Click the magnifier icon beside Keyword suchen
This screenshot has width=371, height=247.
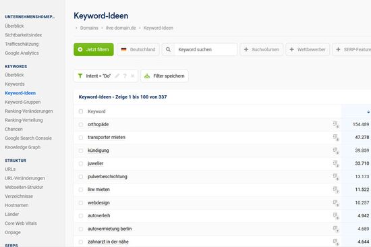[x=168, y=49]
